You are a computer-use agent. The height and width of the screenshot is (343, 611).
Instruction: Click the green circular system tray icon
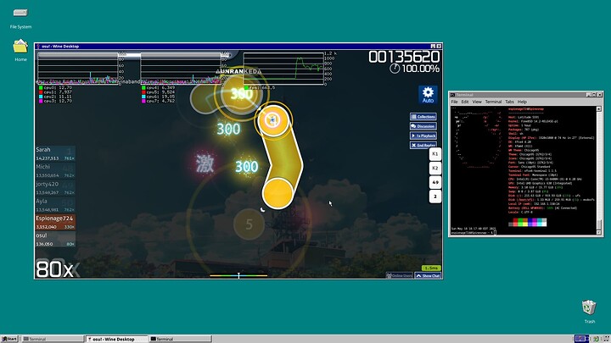pyautogui.click(x=596, y=339)
